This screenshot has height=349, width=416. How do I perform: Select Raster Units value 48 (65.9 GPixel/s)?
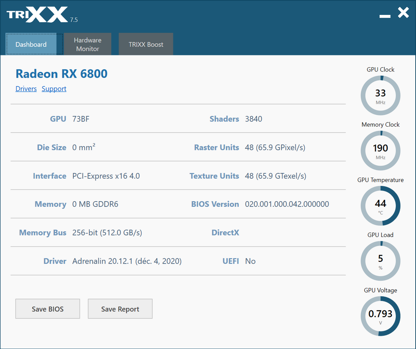tap(275, 147)
